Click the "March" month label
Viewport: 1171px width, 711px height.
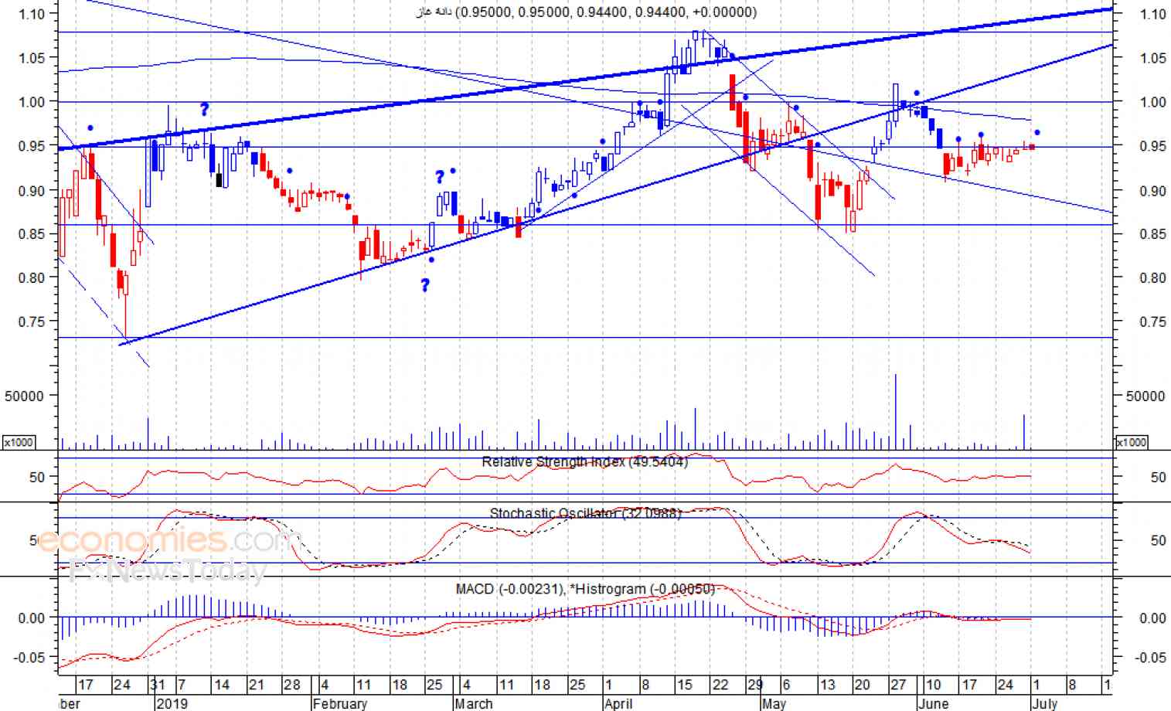click(x=473, y=703)
